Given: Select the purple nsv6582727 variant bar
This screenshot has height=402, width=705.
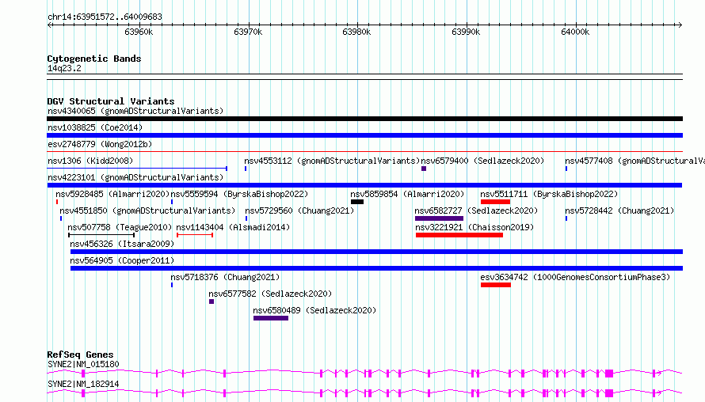Looking at the screenshot, I should pos(440,218).
